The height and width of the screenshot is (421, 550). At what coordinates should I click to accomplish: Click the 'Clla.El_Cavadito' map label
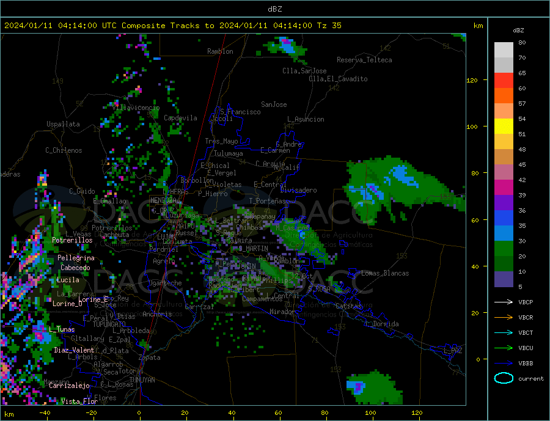point(338,79)
